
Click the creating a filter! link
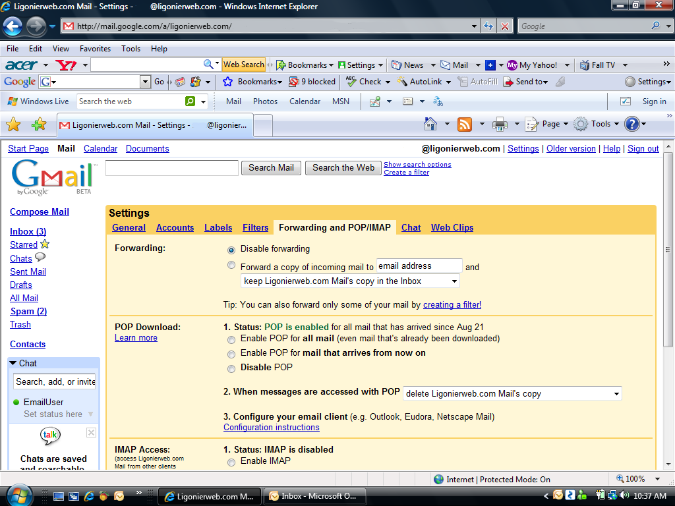pyautogui.click(x=452, y=304)
